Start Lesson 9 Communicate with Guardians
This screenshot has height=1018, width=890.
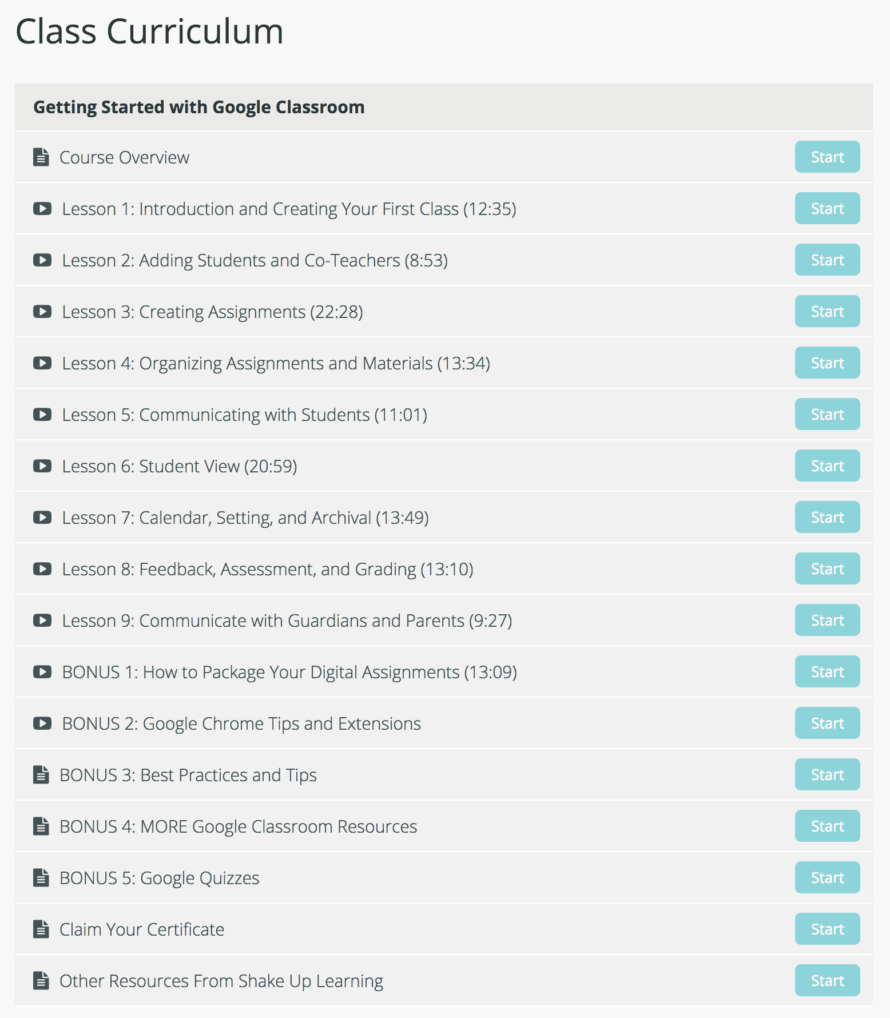827,620
